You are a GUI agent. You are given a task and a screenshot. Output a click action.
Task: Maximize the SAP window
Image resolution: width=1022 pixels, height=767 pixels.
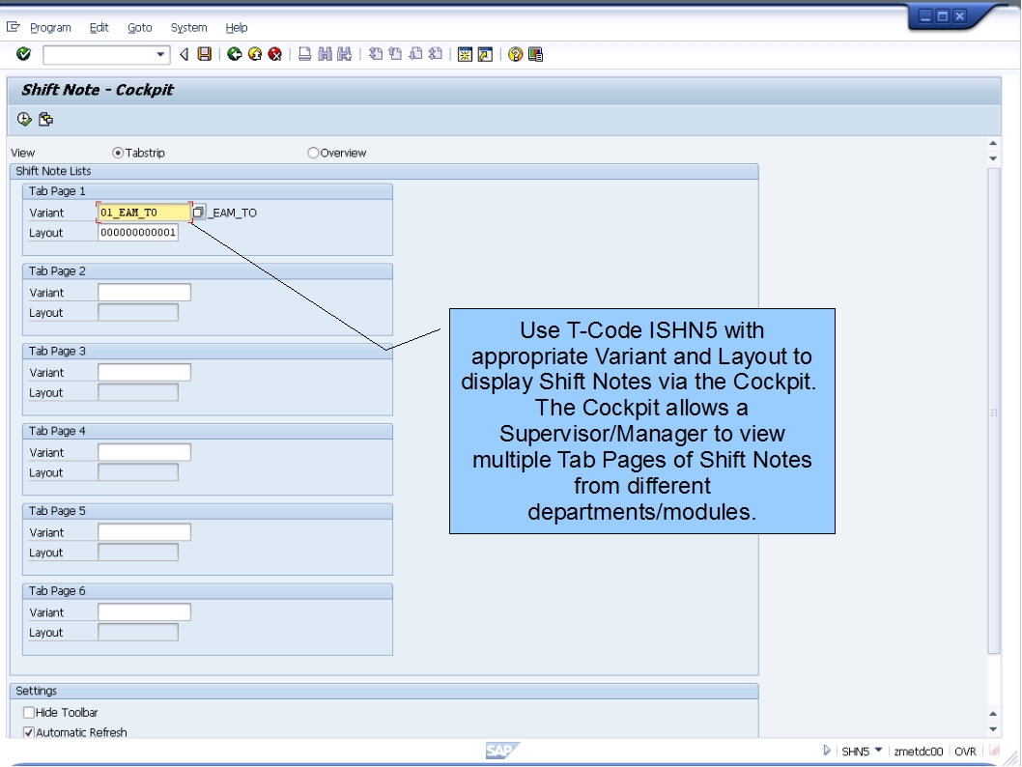(943, 16)
